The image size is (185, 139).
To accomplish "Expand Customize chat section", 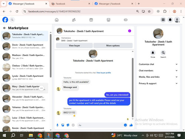I will [158, 64].
